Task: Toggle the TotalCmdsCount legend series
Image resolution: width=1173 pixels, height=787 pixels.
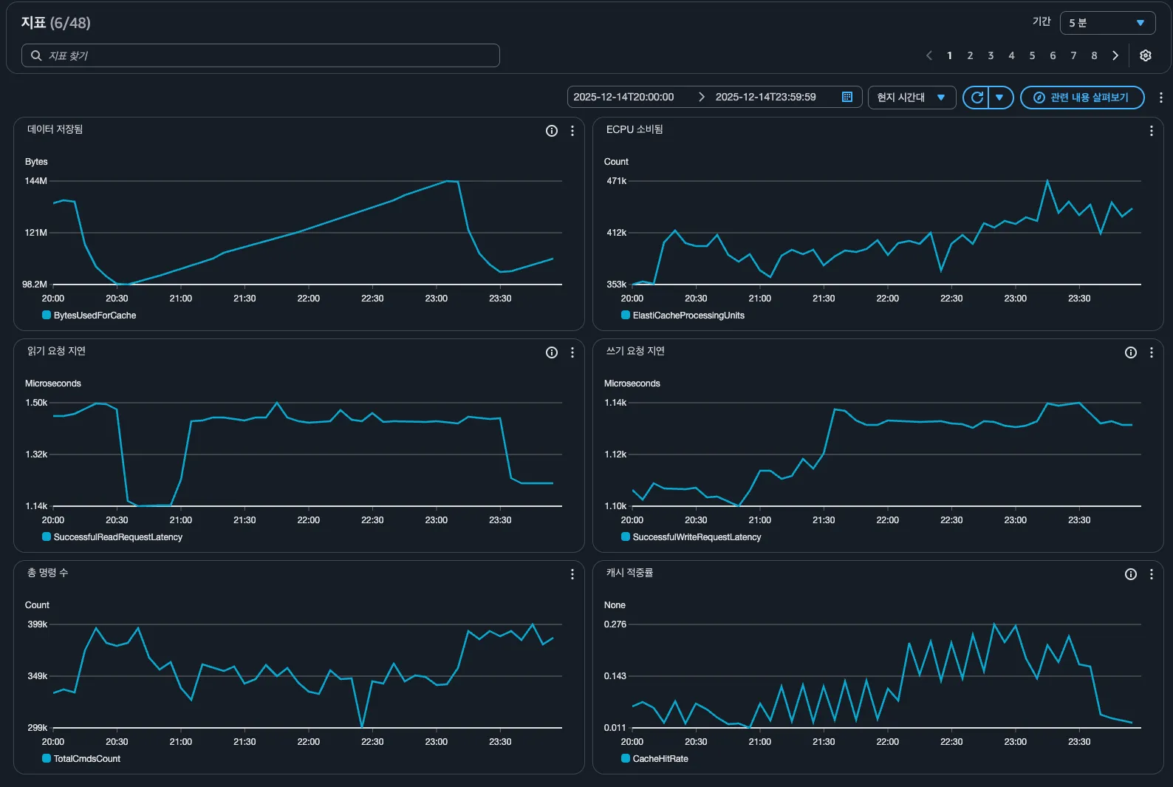Action: (x=81, y=759)
